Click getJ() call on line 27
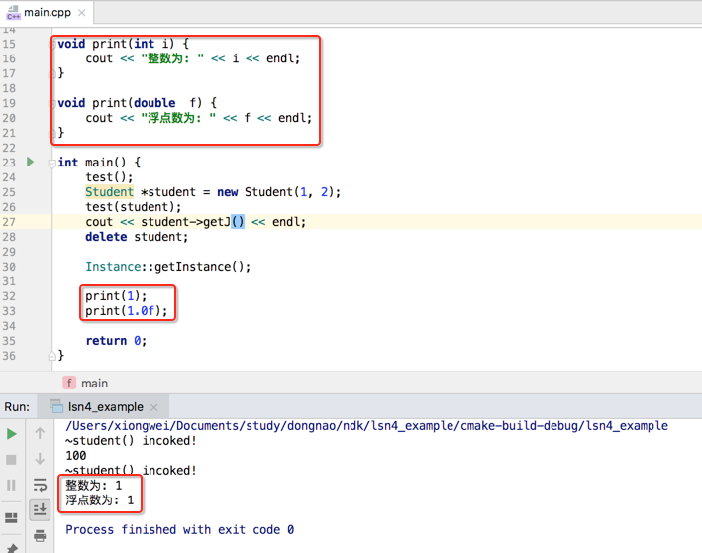Image resolution: width=702 pixels, height=553 pixels. (224, 222)
